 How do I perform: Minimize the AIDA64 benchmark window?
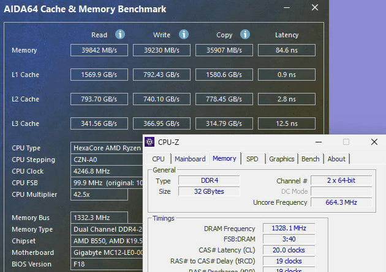point(287,7)
